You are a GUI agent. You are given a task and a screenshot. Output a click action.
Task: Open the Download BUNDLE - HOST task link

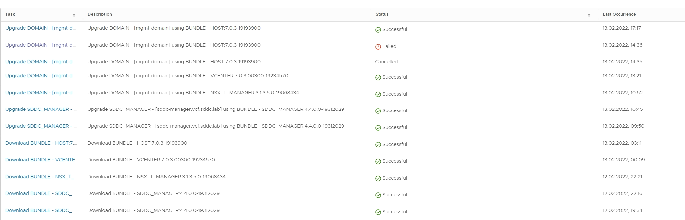[41, 143]
